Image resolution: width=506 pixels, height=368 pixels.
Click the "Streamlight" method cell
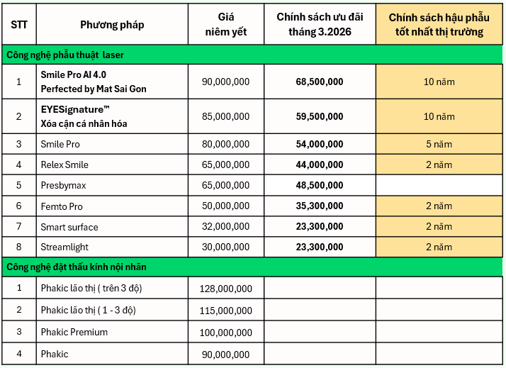[112, 247]
